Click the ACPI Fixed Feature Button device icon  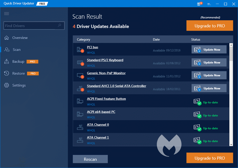point(80,101)
